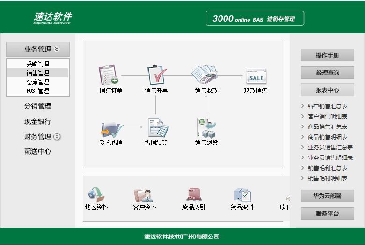365x245 pixels.
Task: Open the 委托代销 folder icon
Action: [x=112, y=130]
